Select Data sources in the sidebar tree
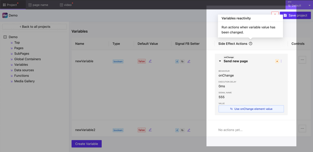The width and height of the screenshot is (313, 152). click(x=24, y=70)
